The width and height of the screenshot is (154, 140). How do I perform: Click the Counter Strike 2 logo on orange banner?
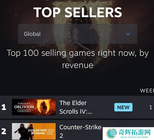tap(41, 132)
